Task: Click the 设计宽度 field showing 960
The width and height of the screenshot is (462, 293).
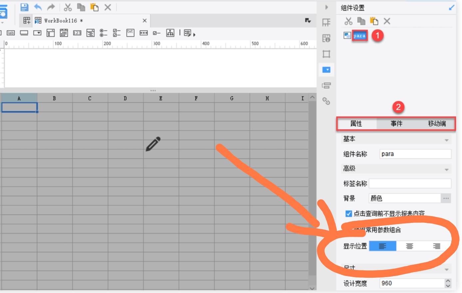Action: pos(412,283)
